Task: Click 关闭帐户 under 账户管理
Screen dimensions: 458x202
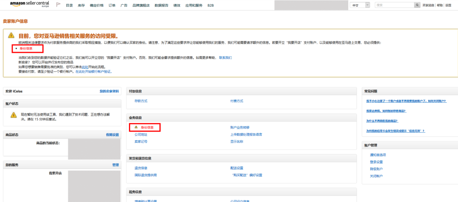Action: click(376, 176)
